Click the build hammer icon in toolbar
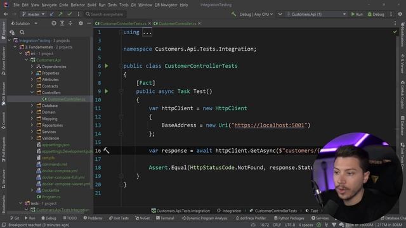 233,14
